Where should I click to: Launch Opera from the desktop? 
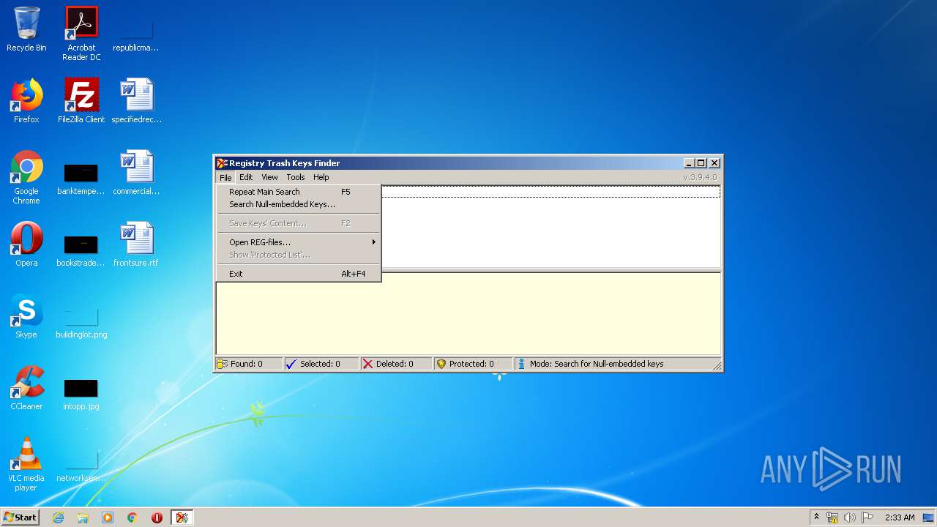[x=26, y=244]
